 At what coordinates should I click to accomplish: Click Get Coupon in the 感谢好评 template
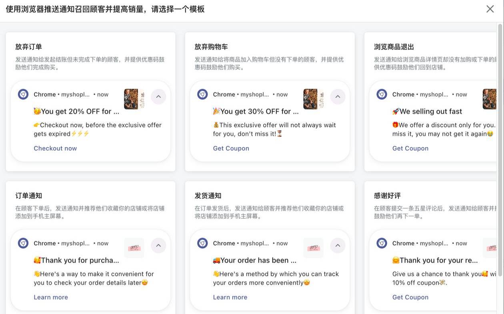410,297
